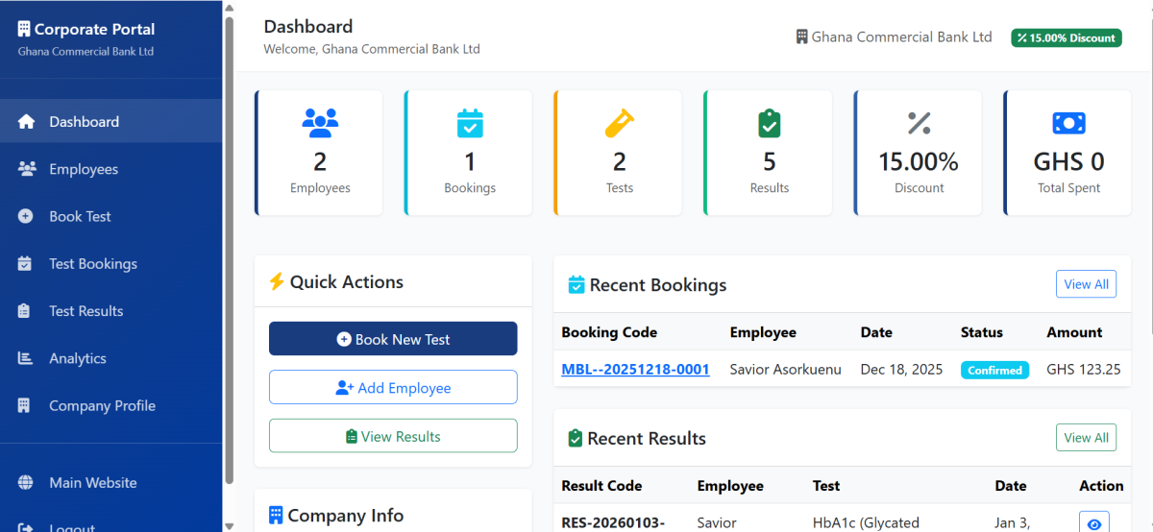The width and height of the screenshot is (1153, 532).
Task: Click the welcome text under Dashboard title
Action: click(372, 49)
